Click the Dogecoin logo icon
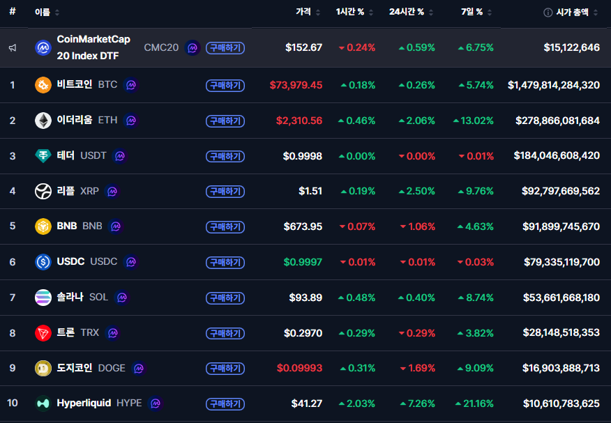This screenshot has height=423, width=611. [x=43, y=368]
